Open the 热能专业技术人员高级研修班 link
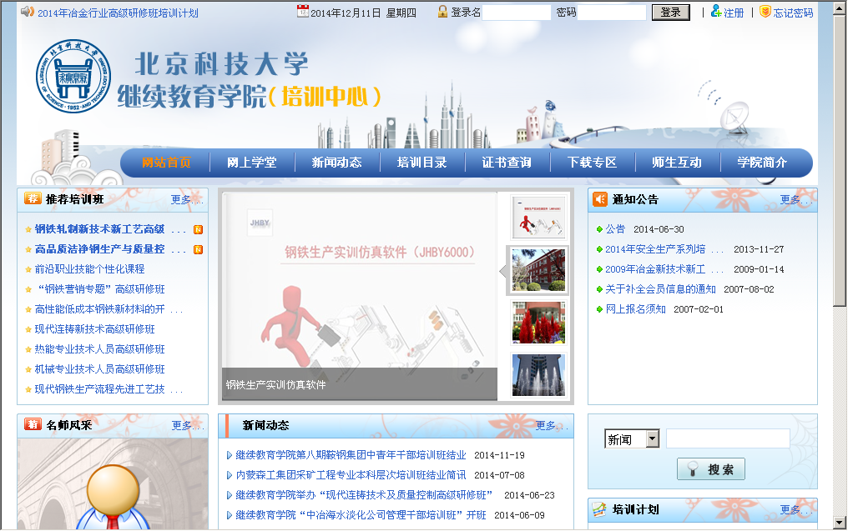The width and height of the screenshot is (848, 531). (99, 349)
